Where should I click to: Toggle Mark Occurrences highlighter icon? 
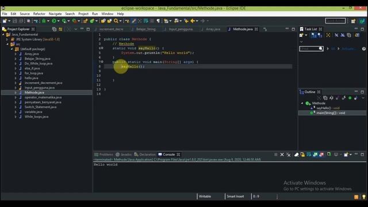point(134,21)
